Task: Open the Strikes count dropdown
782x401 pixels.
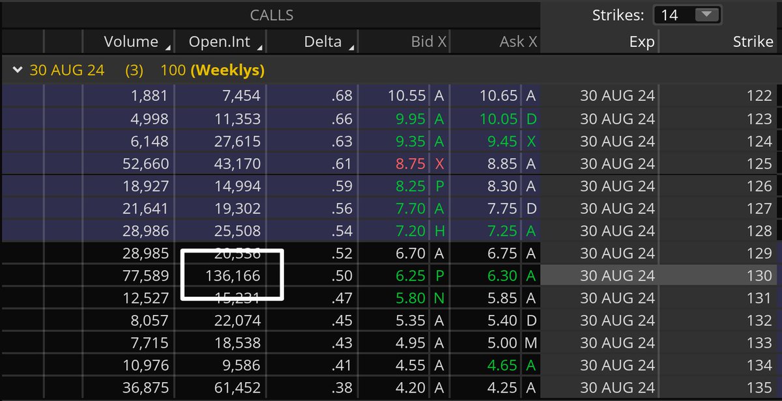Action: (x=688, y=14)
